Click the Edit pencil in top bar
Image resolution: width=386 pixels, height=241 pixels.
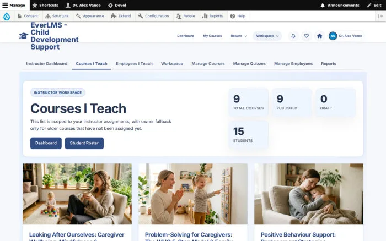[x=374, y=5]
